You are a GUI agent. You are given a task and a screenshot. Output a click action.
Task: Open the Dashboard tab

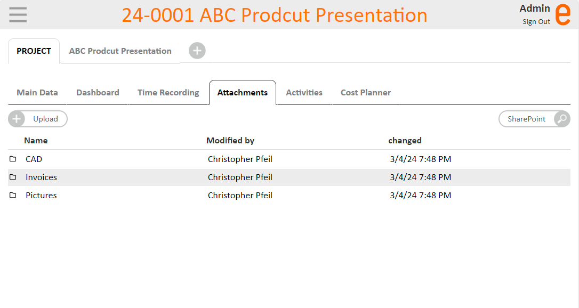(x=98, y=92)
